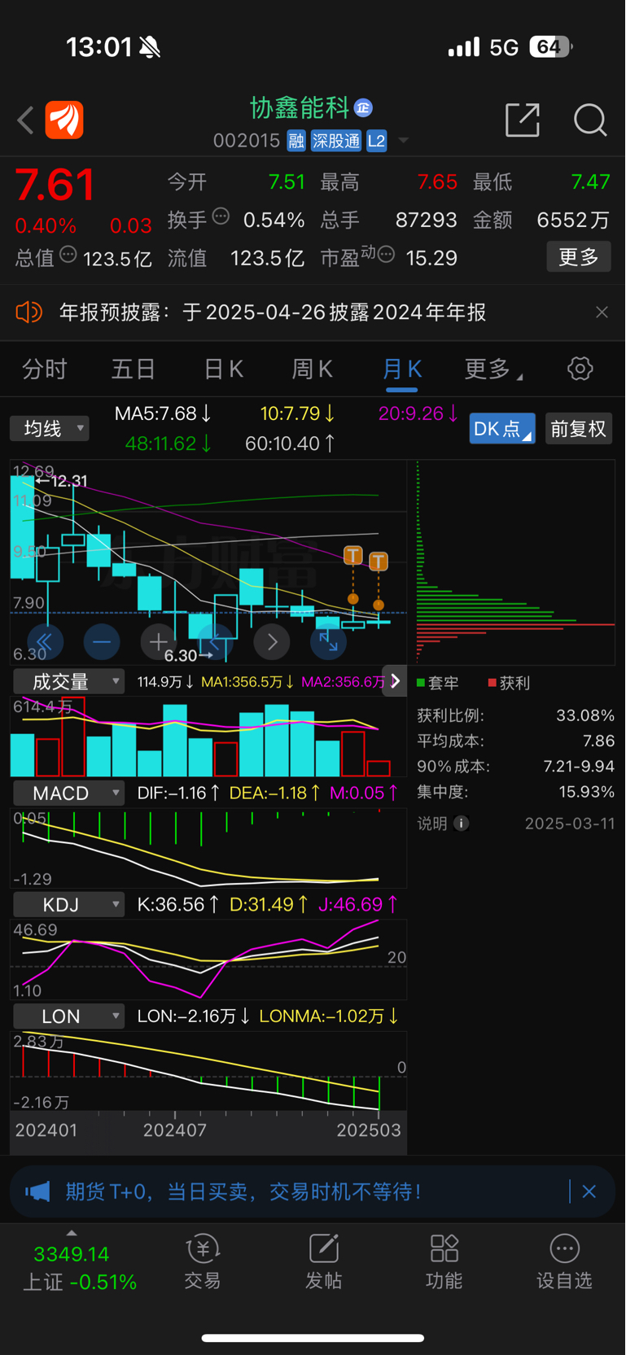Tap the verified badge beside 协鑫能科
This screenshot has height=1355, width=626.
click(x=364, y=107)
